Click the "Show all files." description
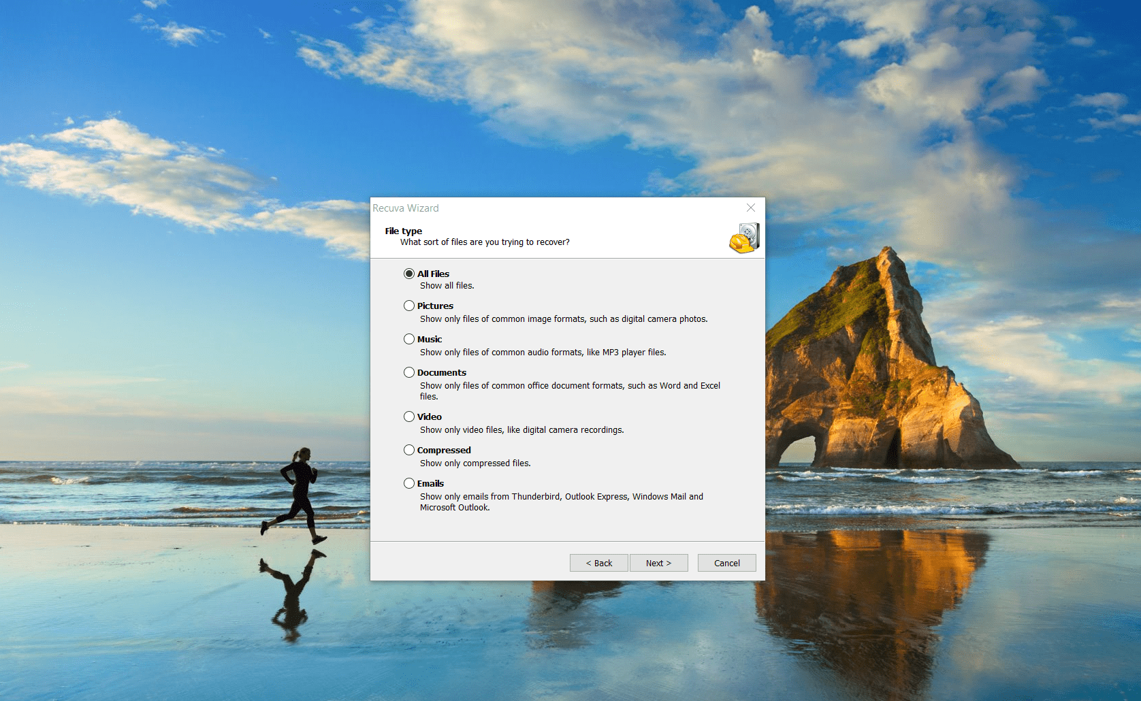 pos(447,286)
